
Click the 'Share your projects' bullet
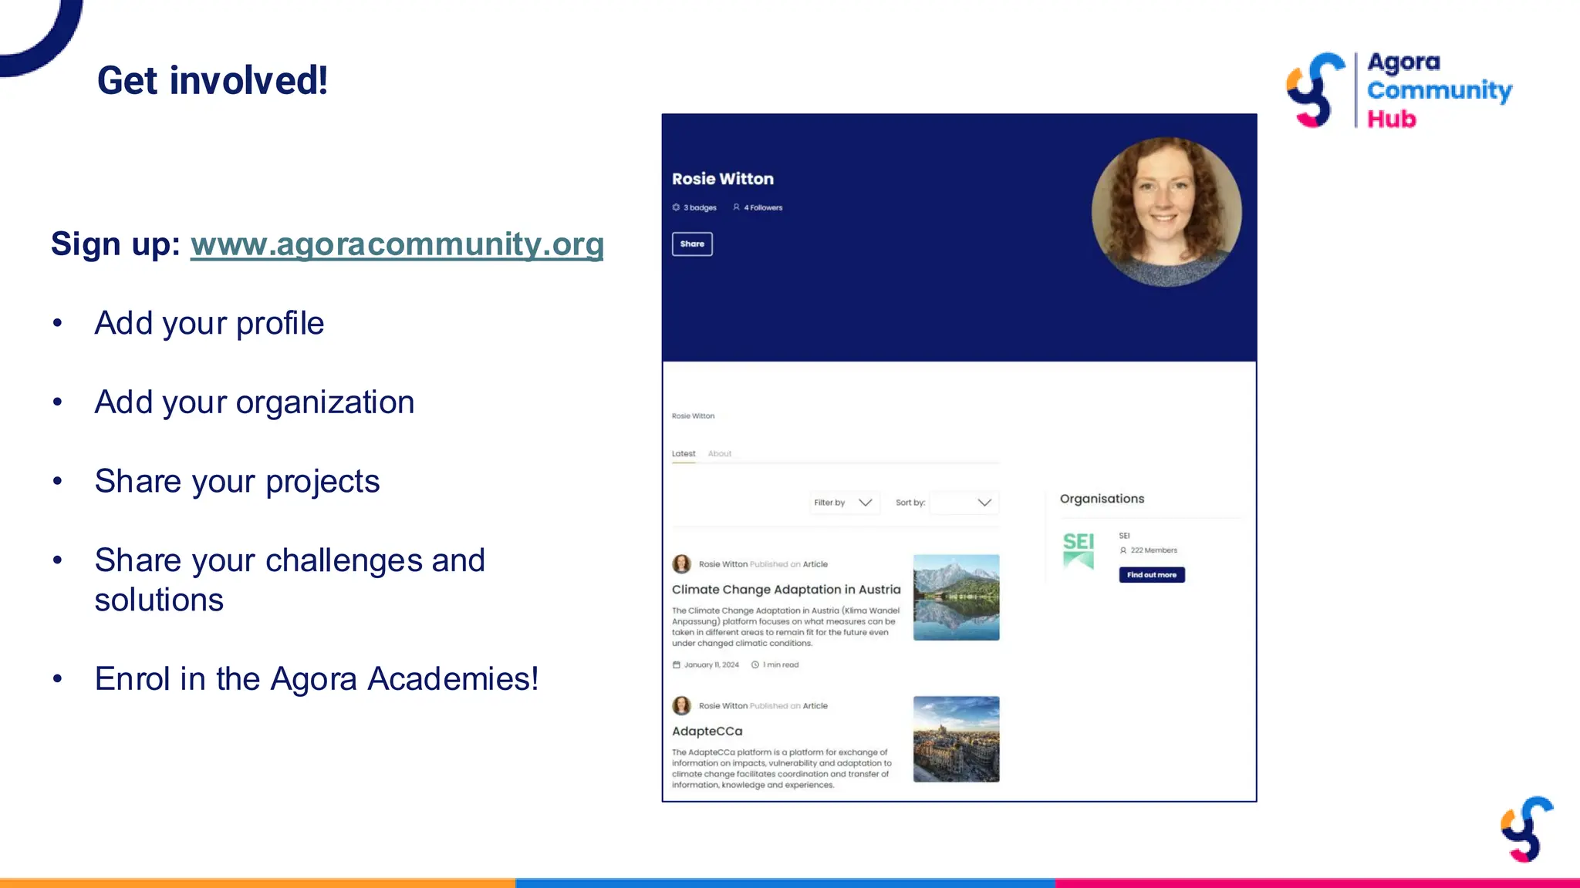click(x=237, y=482)
